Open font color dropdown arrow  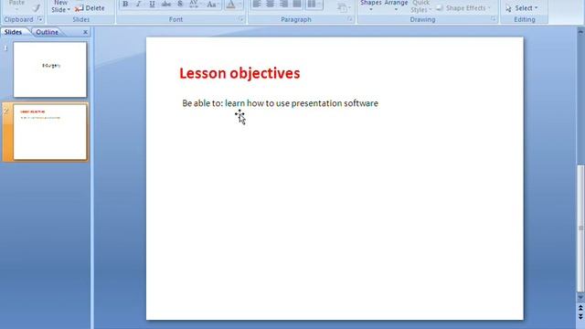coord(239,4)
